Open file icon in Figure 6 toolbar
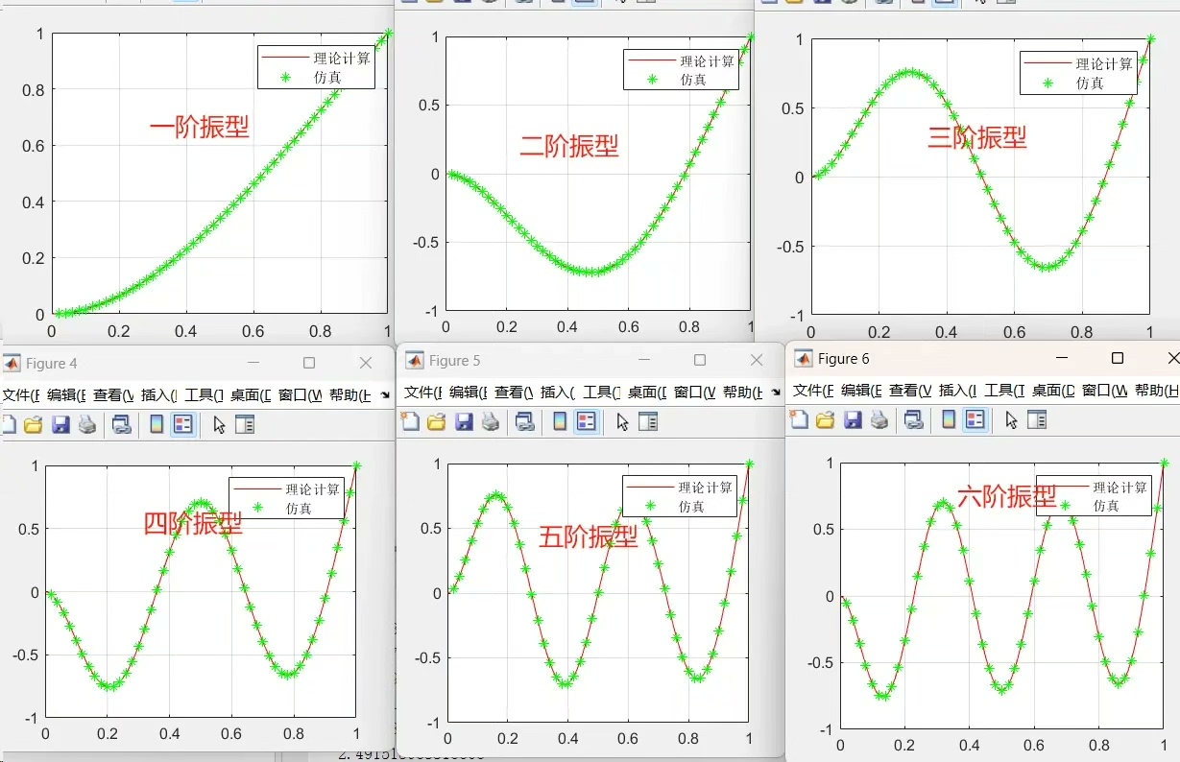Image resolution: width=1180 pixels, height=762 pixels. coord(826,418)
